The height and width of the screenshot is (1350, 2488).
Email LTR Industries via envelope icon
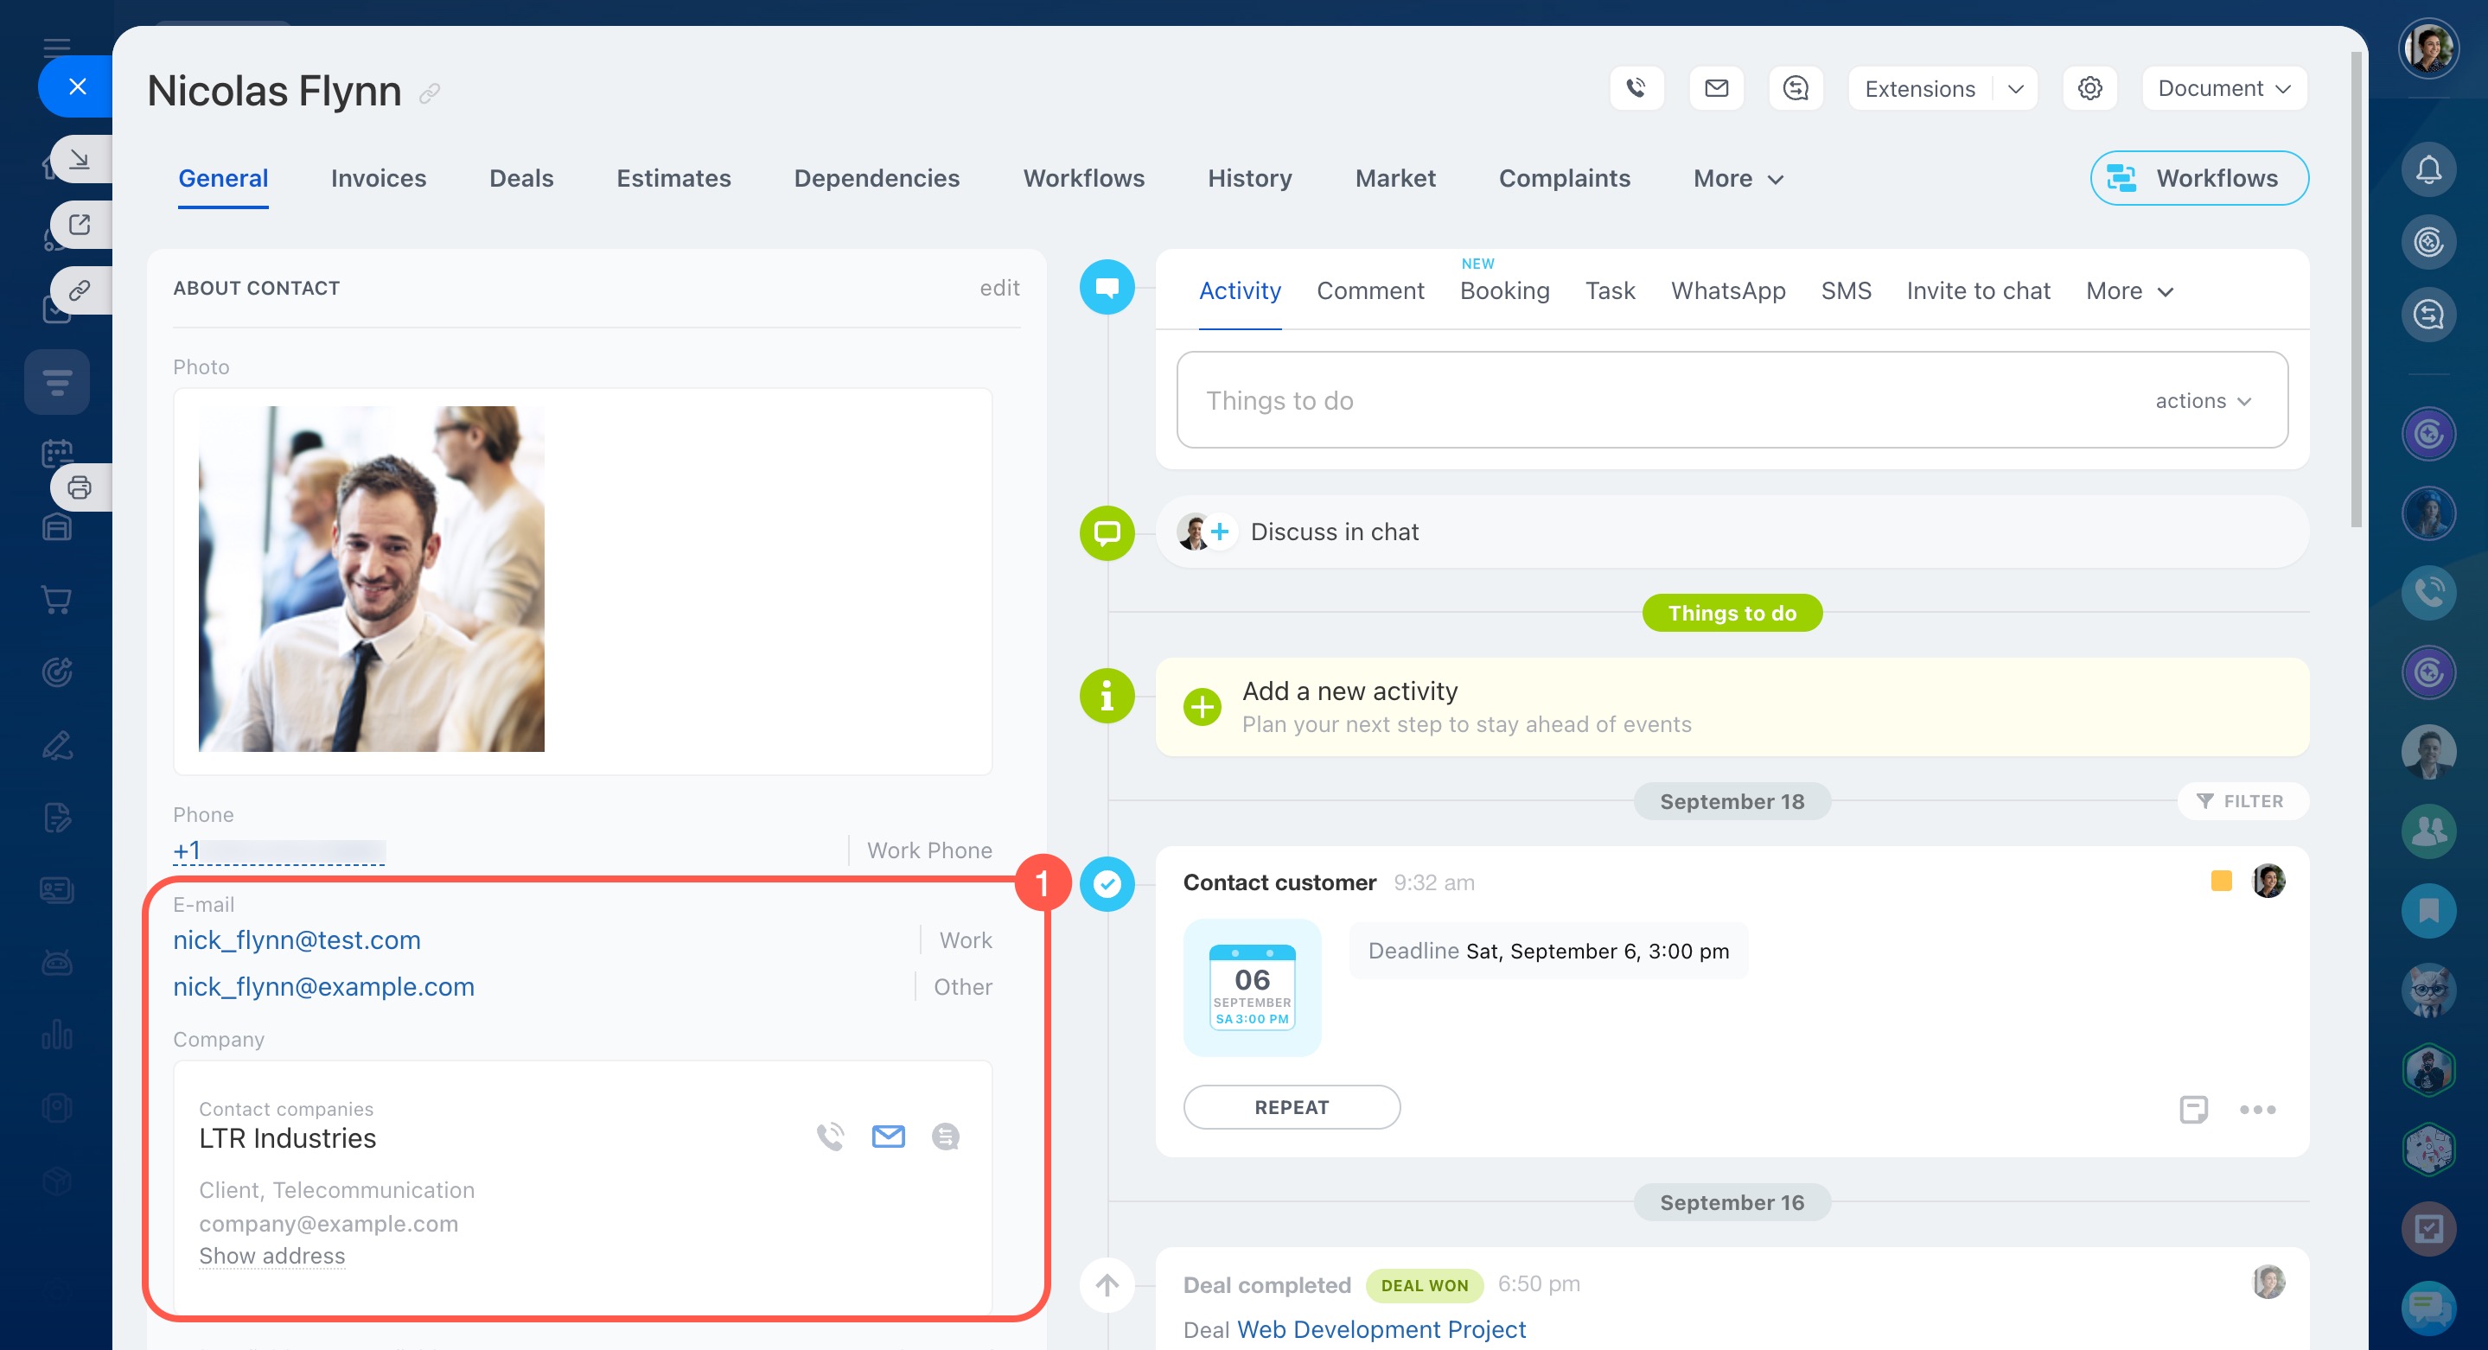[888, 1137]
